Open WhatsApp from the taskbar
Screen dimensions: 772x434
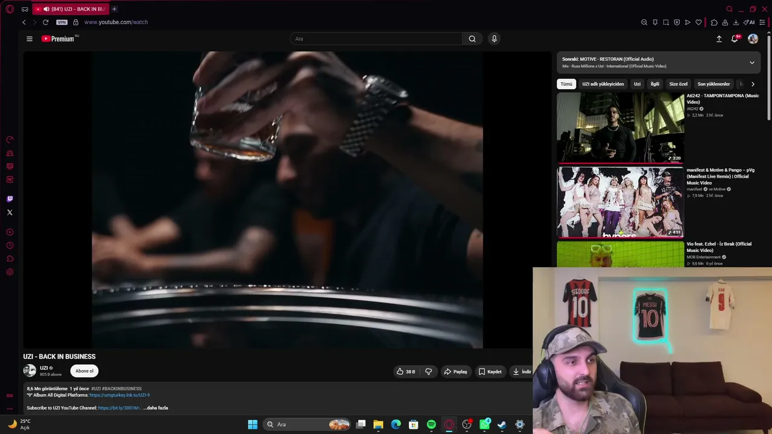click(484, 424)
